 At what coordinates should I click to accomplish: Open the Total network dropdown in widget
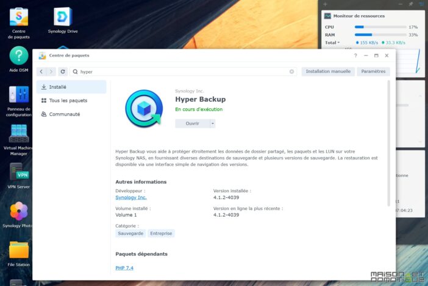(x=332, y=43)
